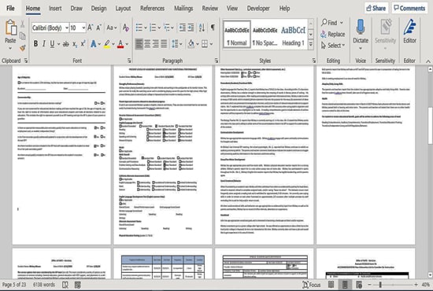433x291 pixels.
Task: Decrease font size with Shrink Font
Action: tap(98, 28)
